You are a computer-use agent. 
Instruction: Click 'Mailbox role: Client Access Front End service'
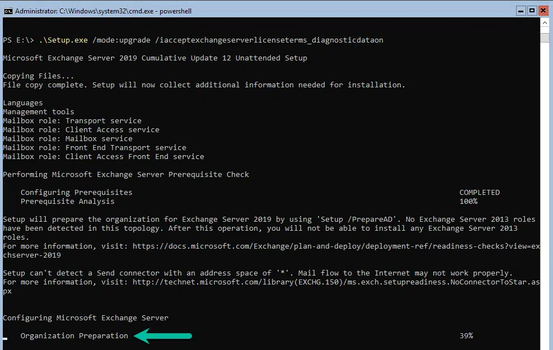[x=104, y=157]
